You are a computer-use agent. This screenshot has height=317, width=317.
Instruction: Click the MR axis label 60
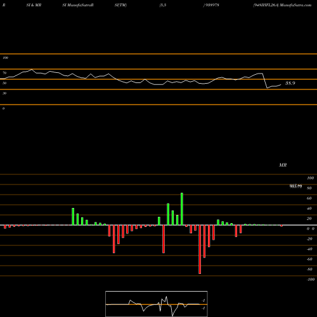(309, 198)
